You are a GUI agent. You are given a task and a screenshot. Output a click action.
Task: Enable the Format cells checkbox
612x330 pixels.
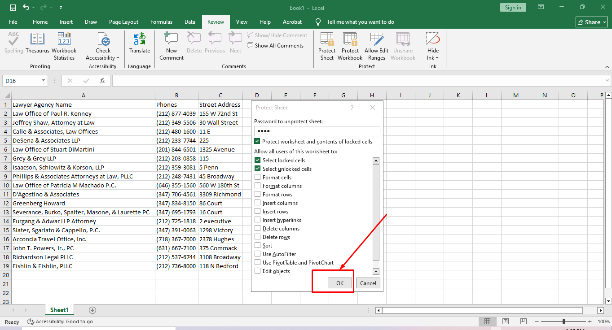point(258,178)
